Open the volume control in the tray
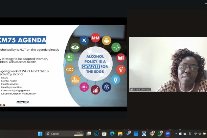This screenshot has height=138, width=207. 200,134
